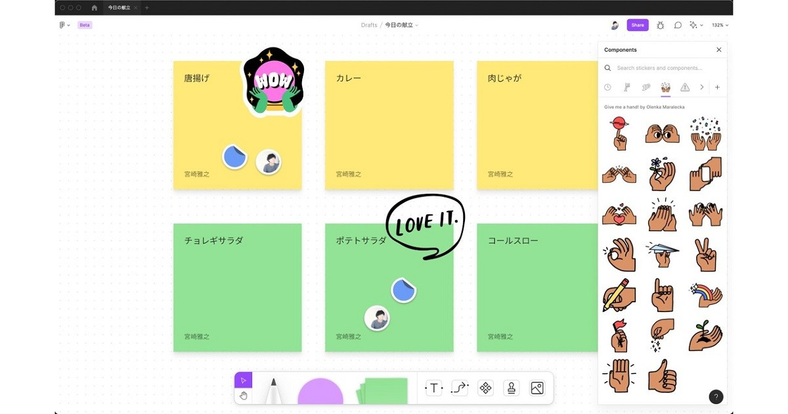
Task: Select the WOW sticker on canvas
Action: [273, 81]
